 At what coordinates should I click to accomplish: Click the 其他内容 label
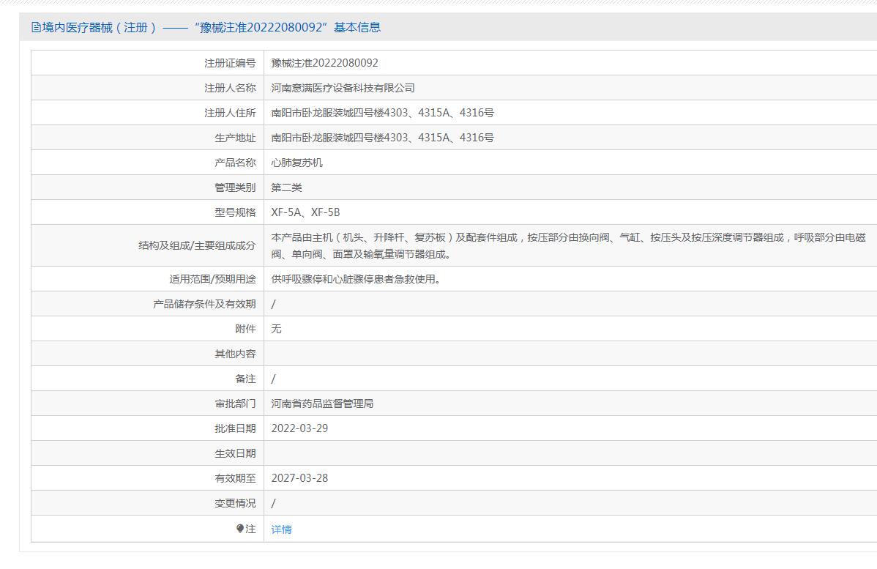pyautogui.click(x=235, y=354)
